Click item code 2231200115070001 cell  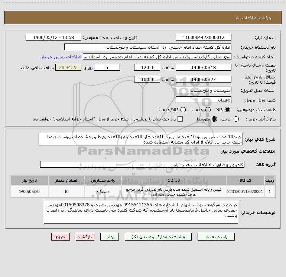[x=245, y=191]
